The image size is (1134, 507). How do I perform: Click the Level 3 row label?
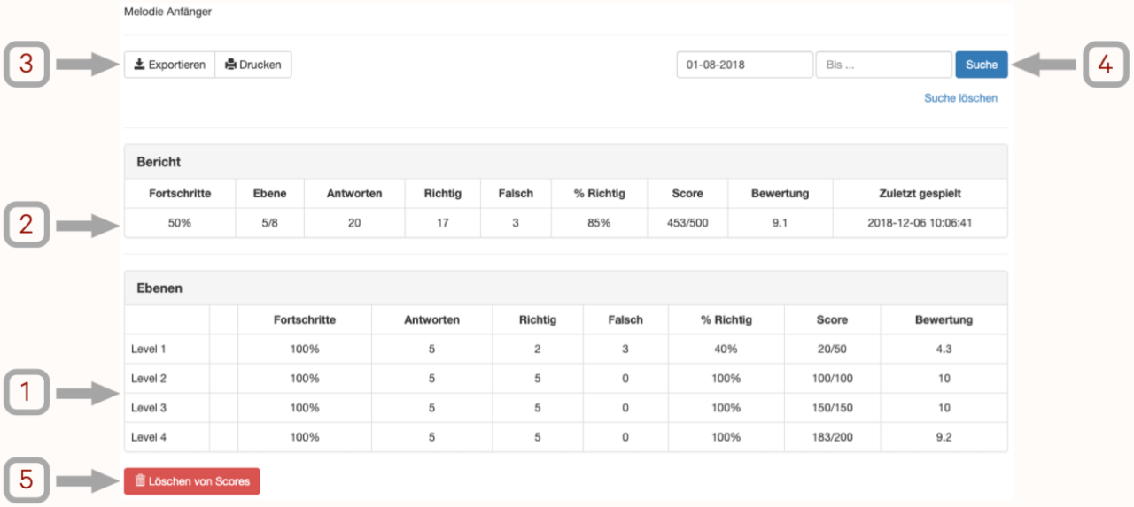[149, 408]
